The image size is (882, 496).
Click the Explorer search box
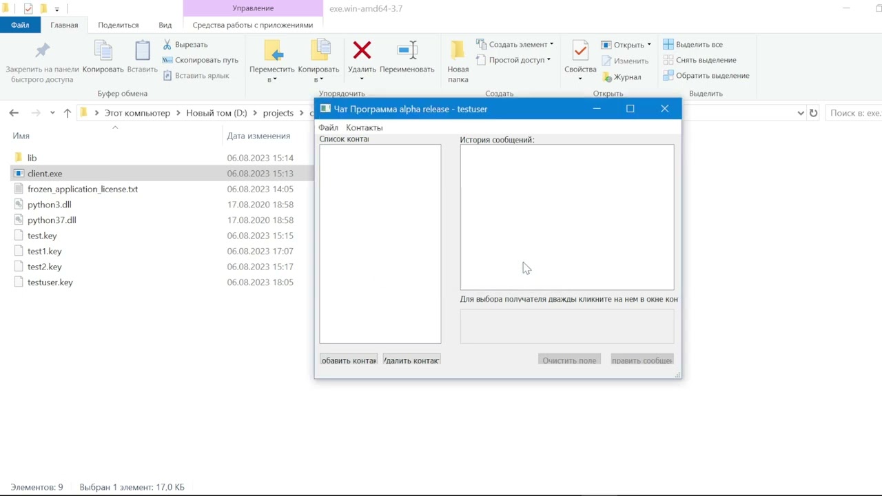pyautogui.click(x=854, y=113)
